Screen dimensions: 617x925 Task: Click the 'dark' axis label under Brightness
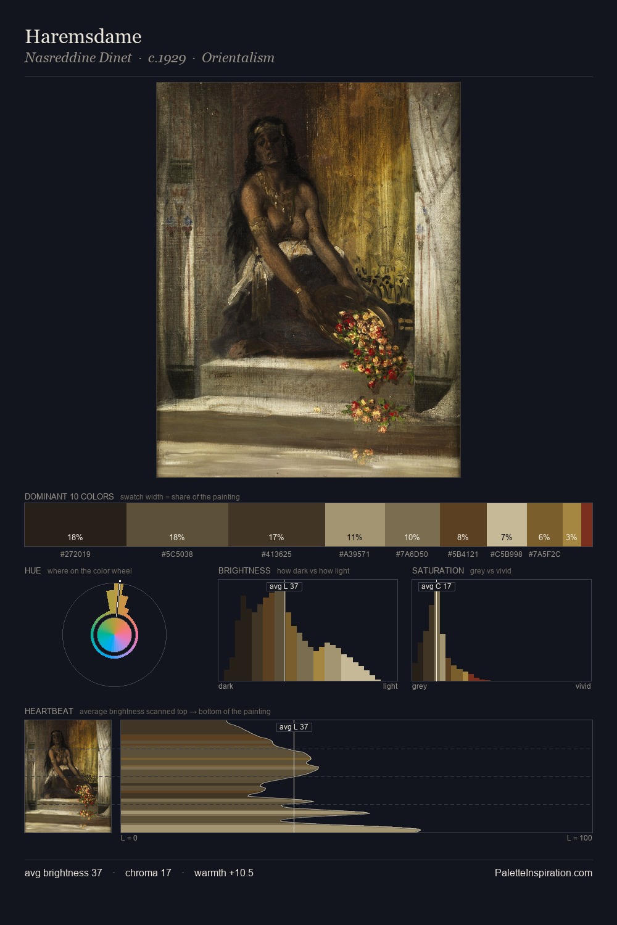226,686
